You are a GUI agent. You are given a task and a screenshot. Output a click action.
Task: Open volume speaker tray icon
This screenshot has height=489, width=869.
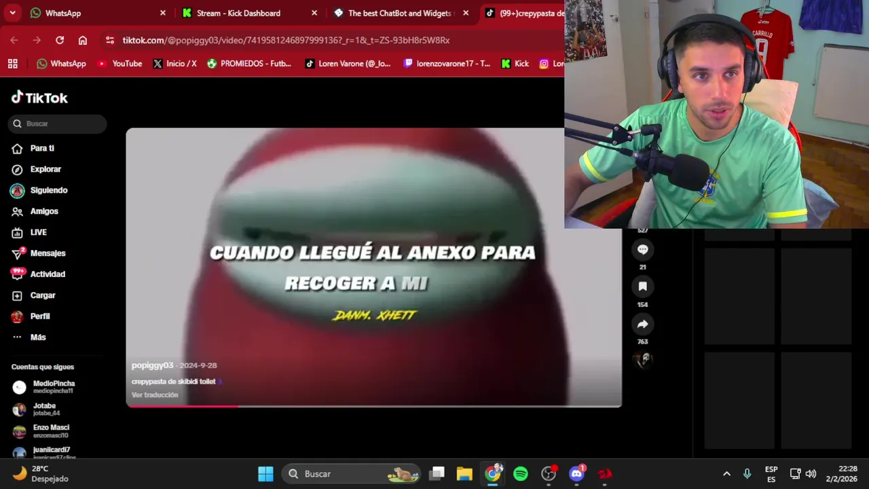point(811,474)
